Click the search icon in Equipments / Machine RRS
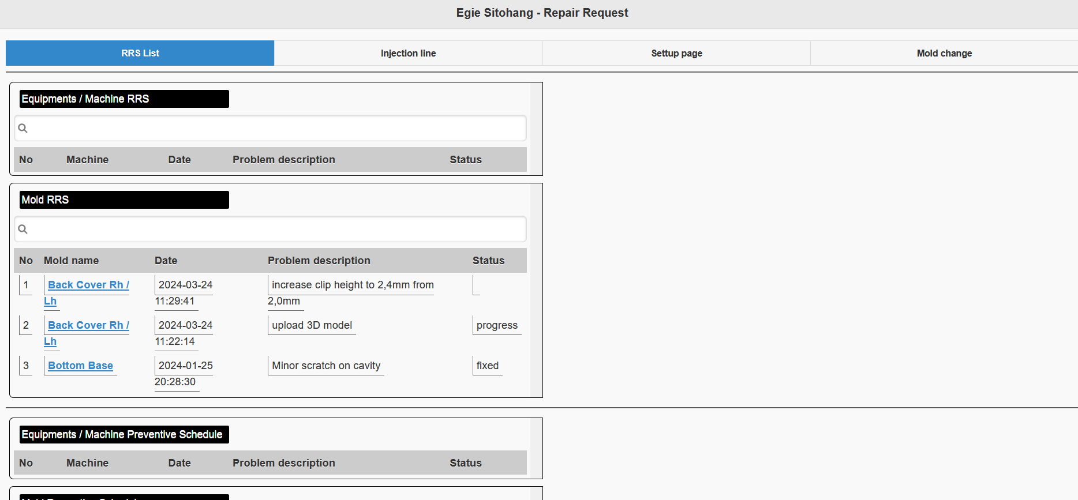1078x500 pixels. pos(23,128)
